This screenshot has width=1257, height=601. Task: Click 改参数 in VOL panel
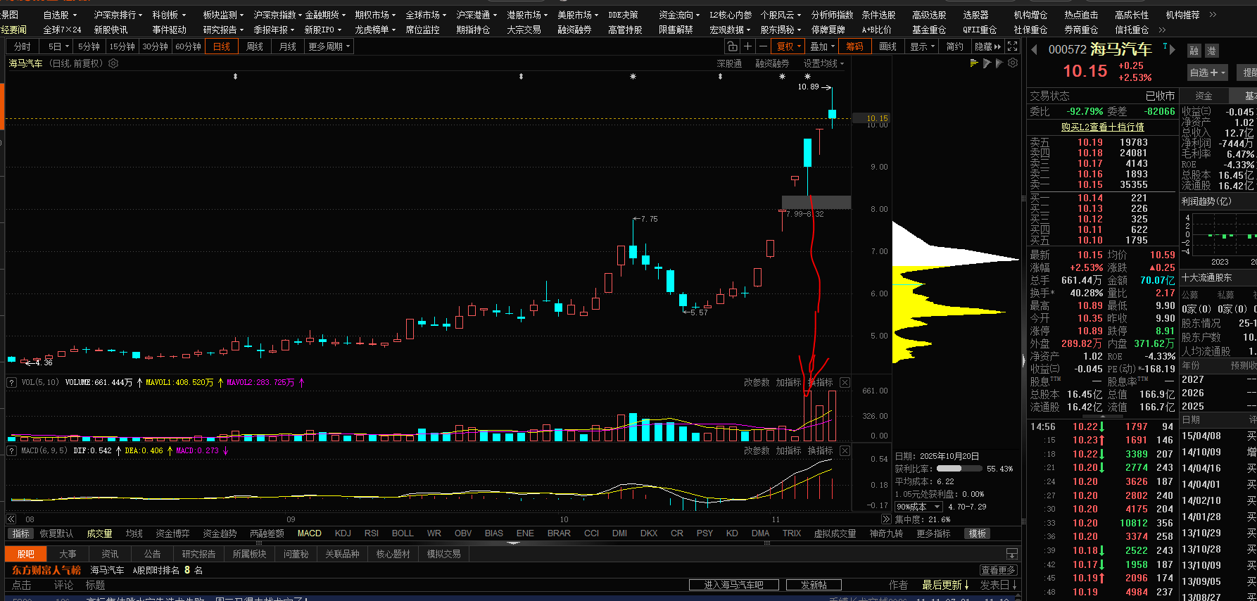click(x=757, y=382)
